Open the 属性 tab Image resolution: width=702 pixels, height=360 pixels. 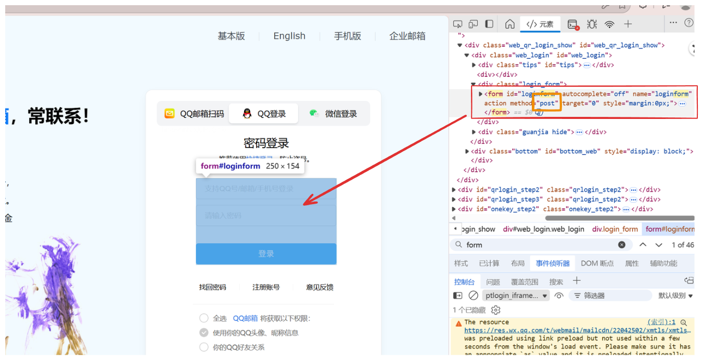point(632,263)
